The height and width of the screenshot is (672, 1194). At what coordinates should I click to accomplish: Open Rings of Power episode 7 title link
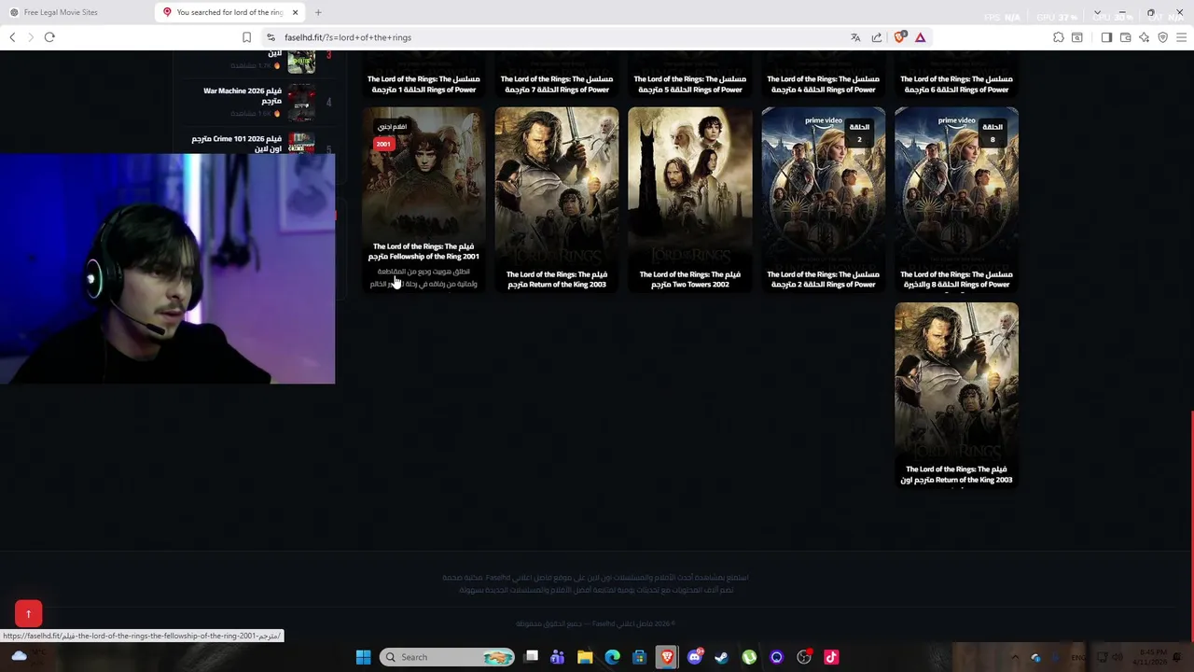[557, 84]
